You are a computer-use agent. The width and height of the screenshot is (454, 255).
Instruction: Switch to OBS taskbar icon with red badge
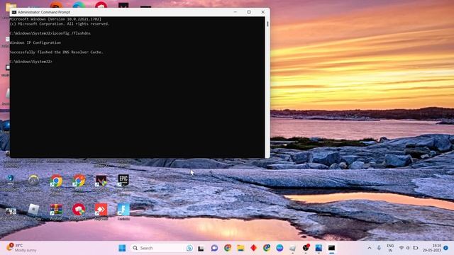(306, 248)
